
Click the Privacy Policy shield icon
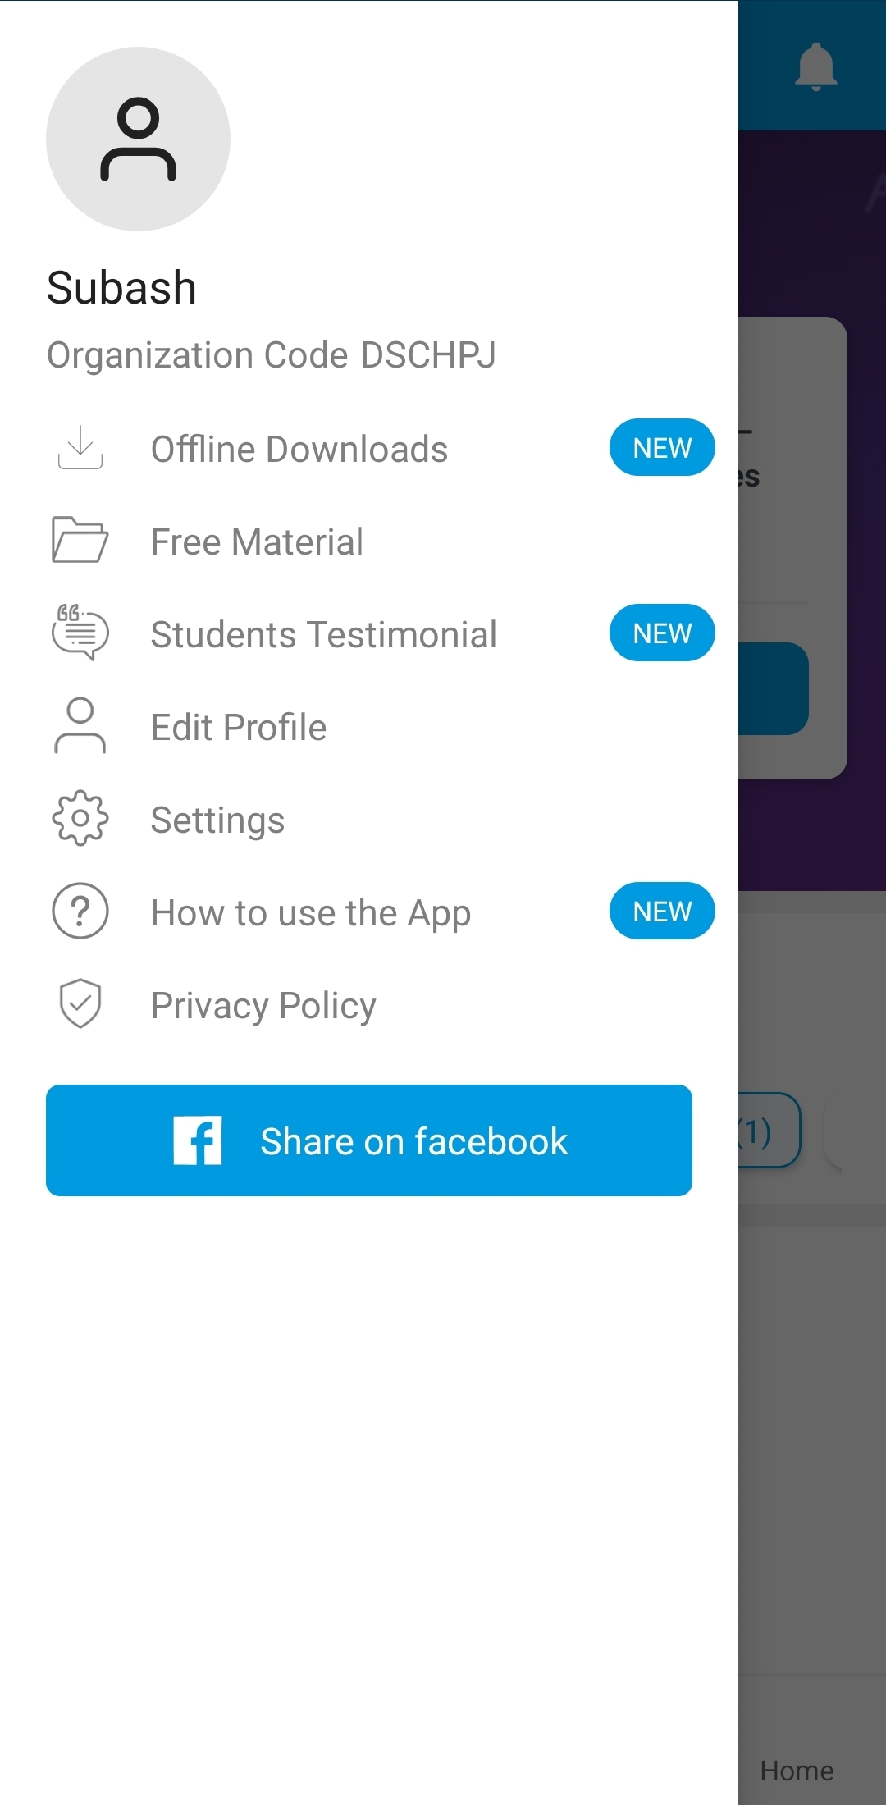(x=80, y=1003)
